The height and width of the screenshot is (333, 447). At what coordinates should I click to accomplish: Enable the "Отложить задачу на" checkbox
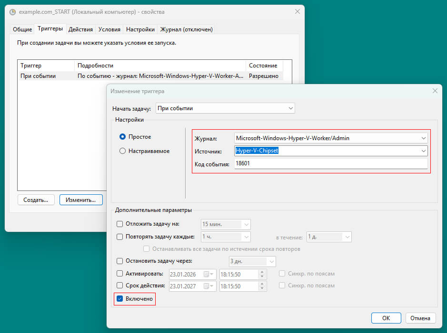119,224
